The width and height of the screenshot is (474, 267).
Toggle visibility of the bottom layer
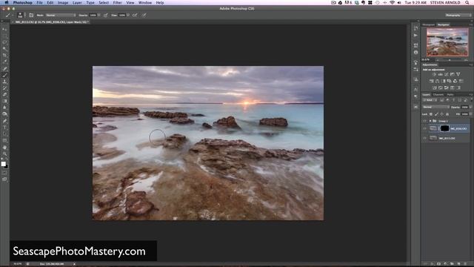(424, 139)
